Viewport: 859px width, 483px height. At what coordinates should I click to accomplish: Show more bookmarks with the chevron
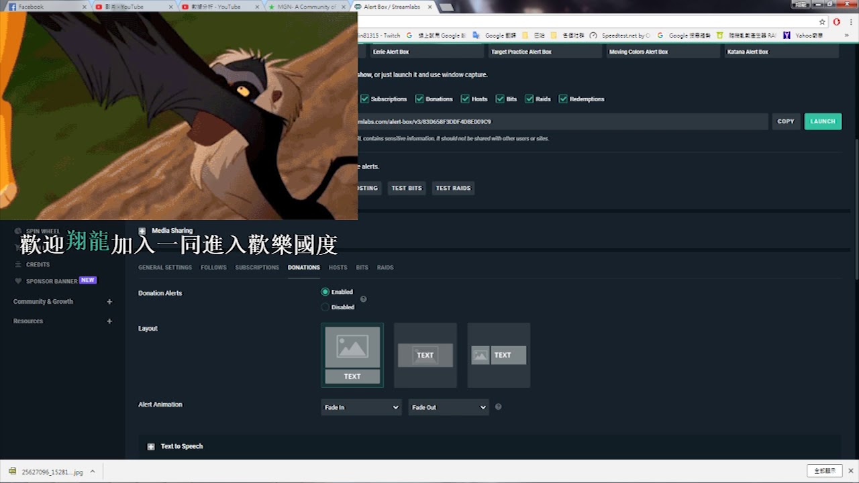(848, 36)
